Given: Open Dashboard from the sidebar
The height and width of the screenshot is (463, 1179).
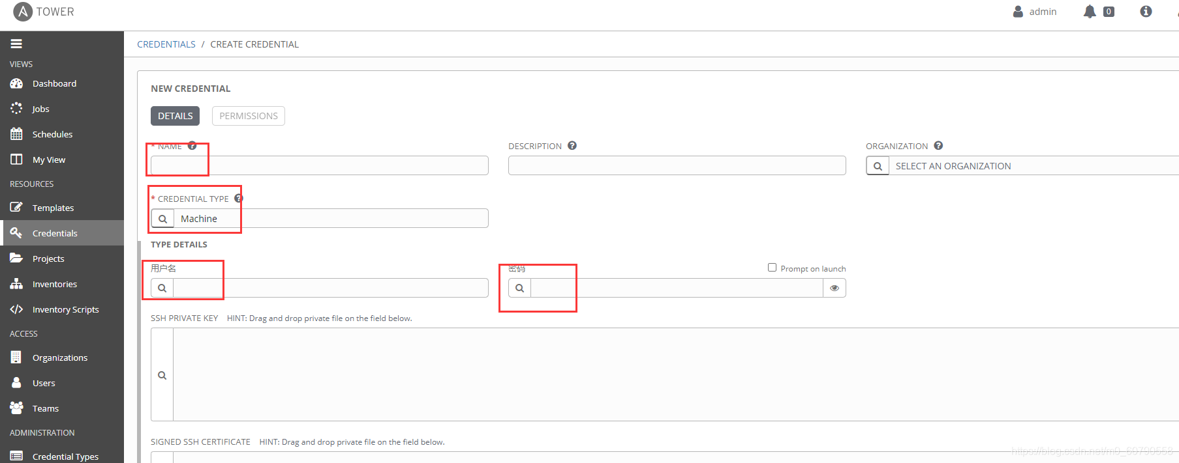Looking at the screenshot, I should pyautogui.click(x=54, y=83).
